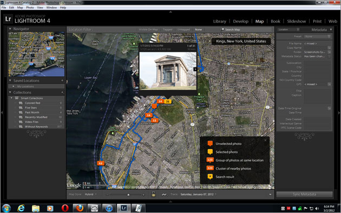Open the Photo menu
This screenshot has width=341, height=213.
[30, 8]
